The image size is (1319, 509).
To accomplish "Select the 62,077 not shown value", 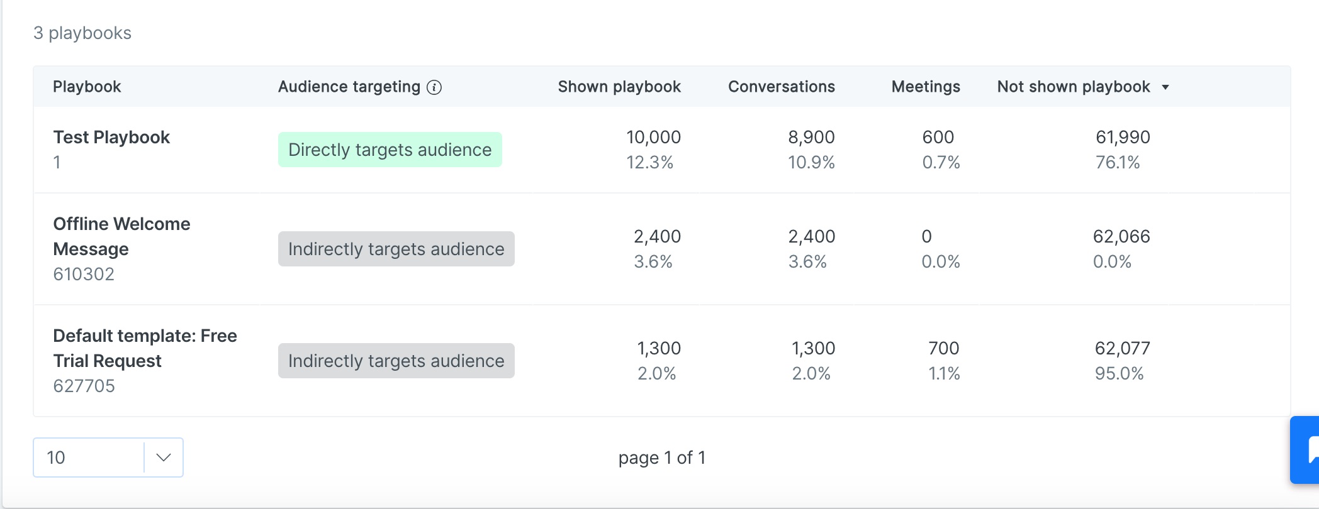I will pos(1123,348).
